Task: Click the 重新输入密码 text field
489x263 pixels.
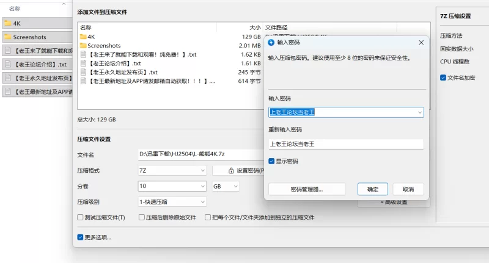Action: [346, 144]
